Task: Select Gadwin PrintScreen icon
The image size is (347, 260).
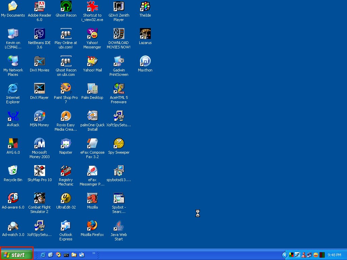Action: pyautogui.click(x=119, y=61)
